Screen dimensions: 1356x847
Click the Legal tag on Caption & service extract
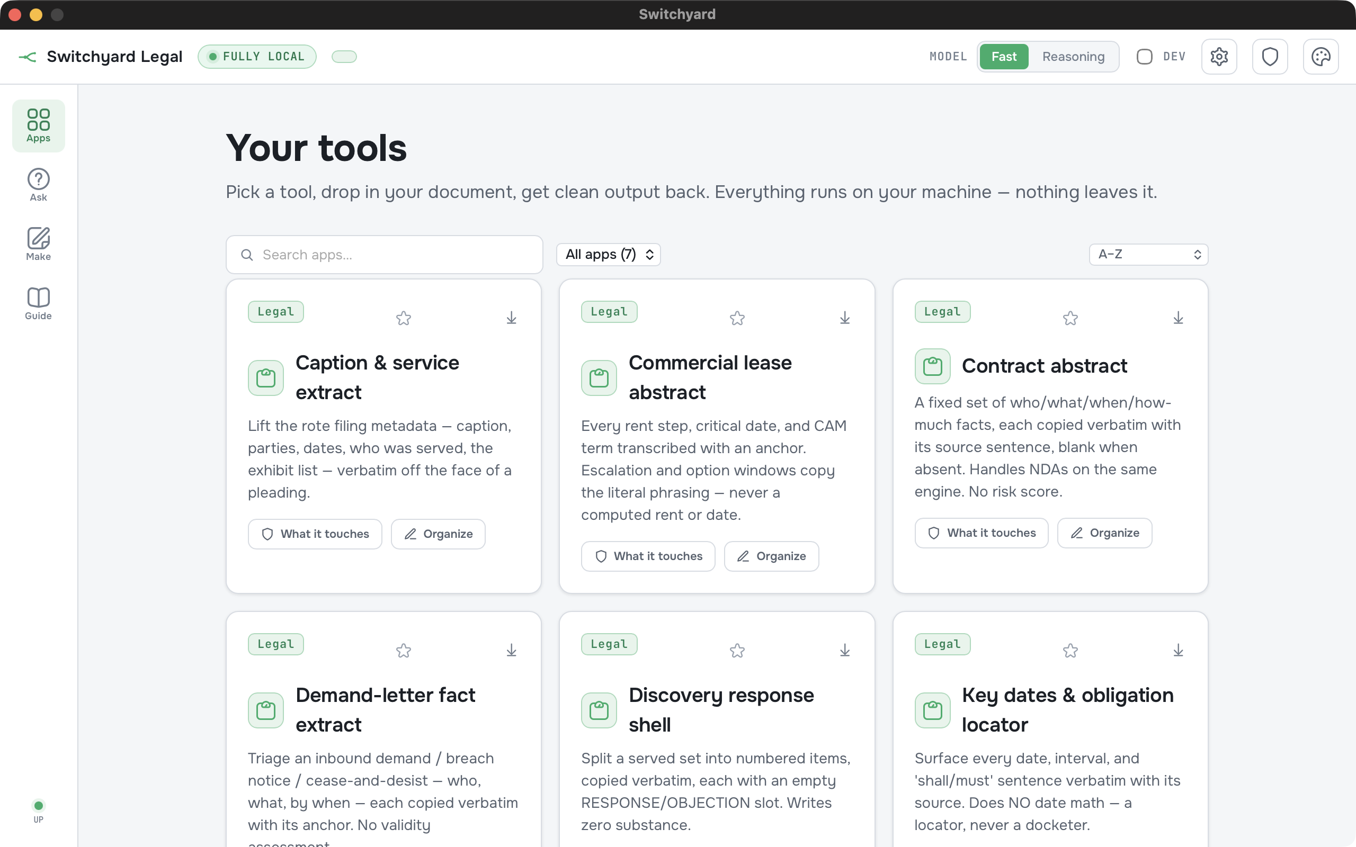pyautogui.click(x=275, y=311)
